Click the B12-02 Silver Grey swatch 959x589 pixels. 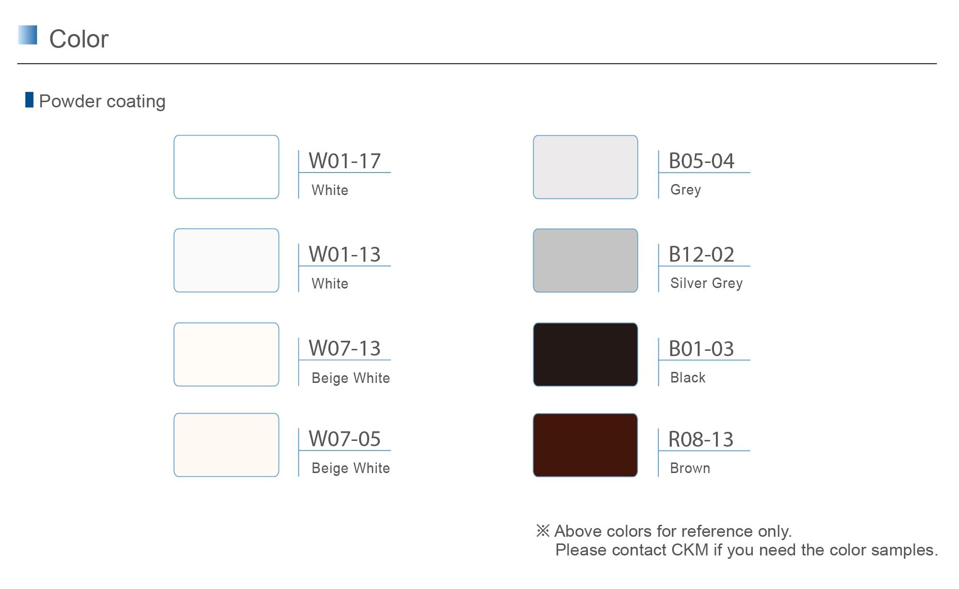point(585,260)
